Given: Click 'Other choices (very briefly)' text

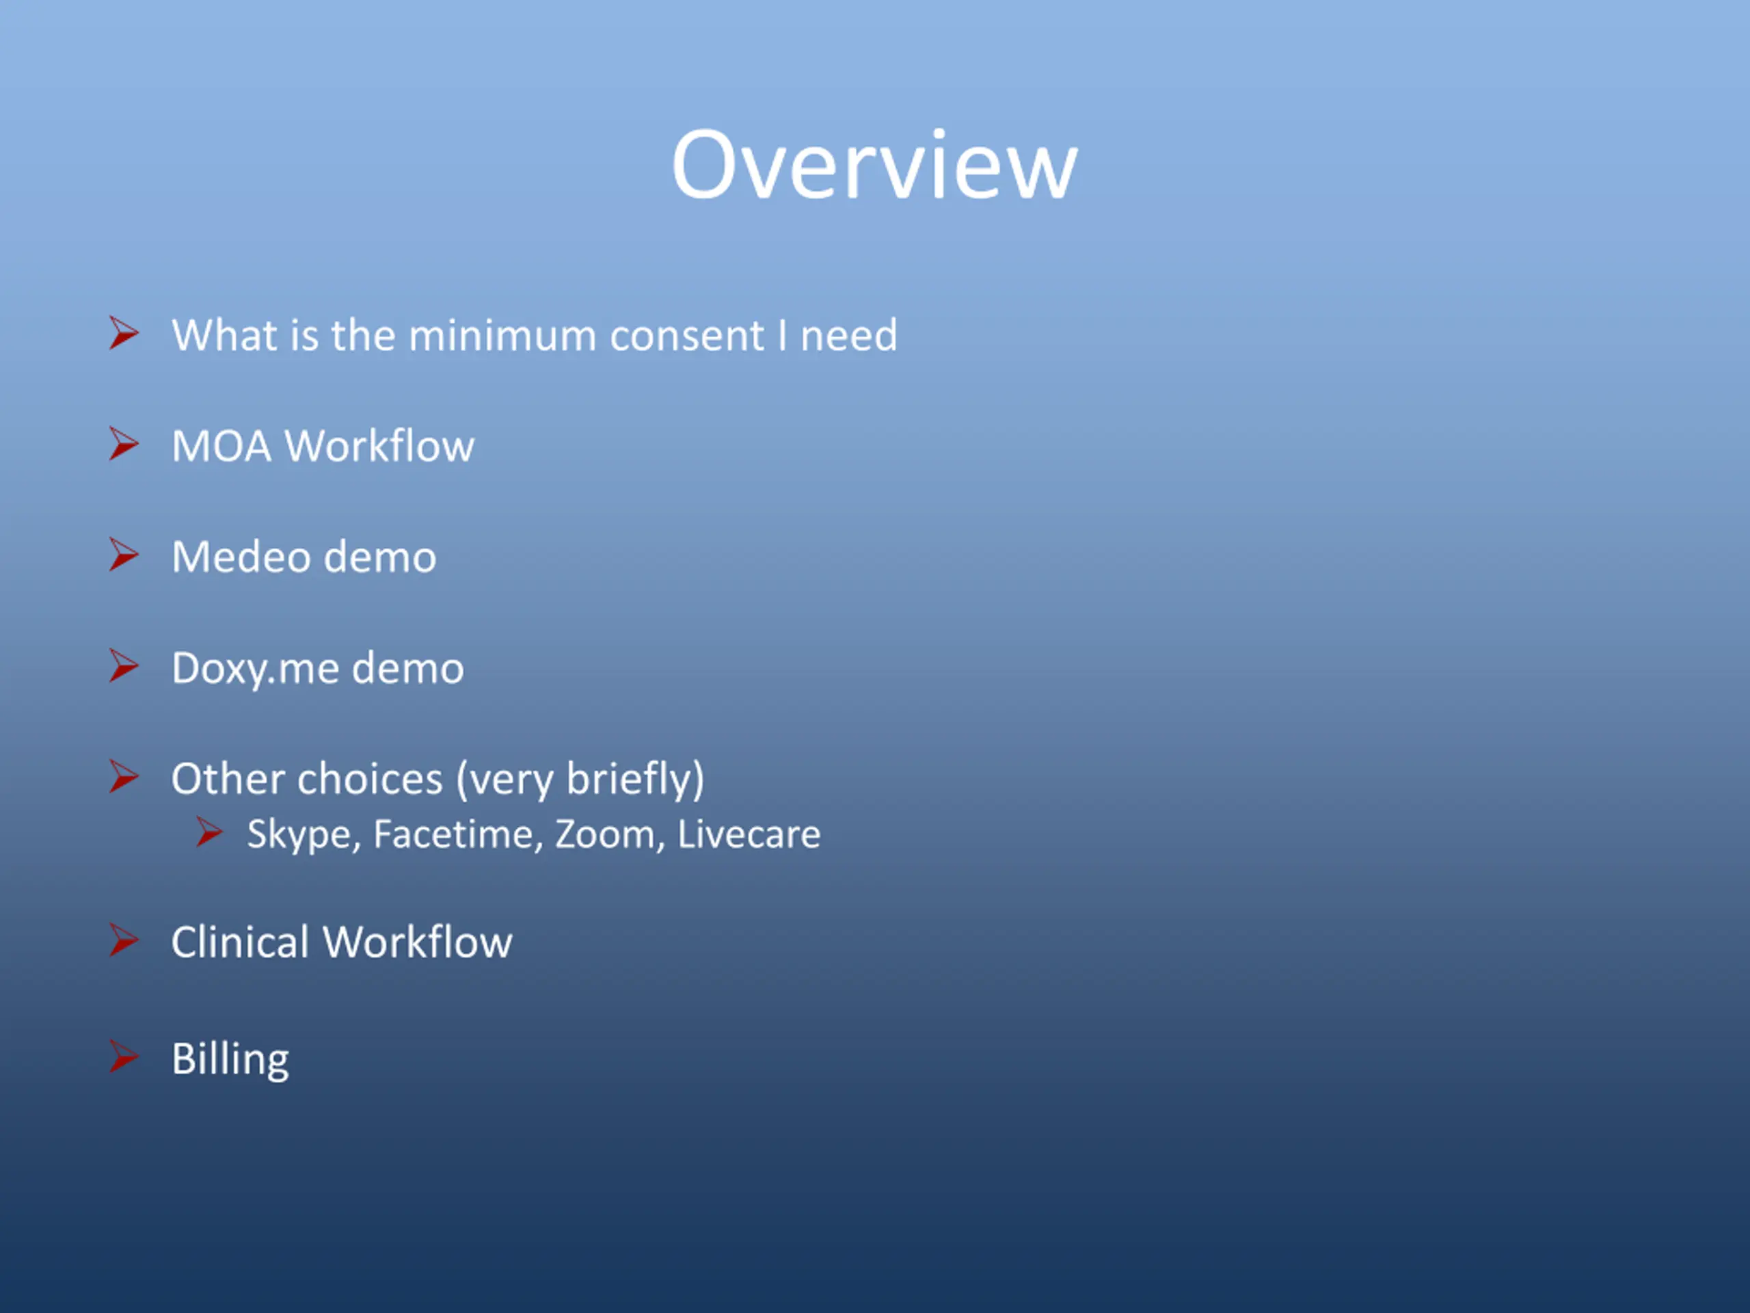Looking at the screenshot, I should tap(437, 780).
